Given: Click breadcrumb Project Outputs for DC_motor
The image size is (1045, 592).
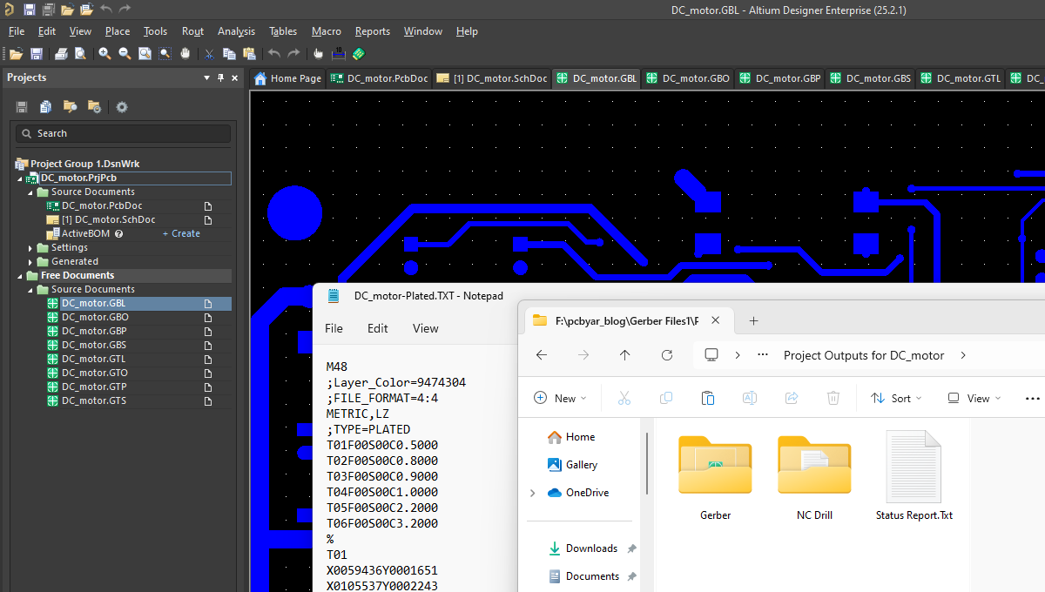Looking at the screenshot, I should [x=864, y=355].
